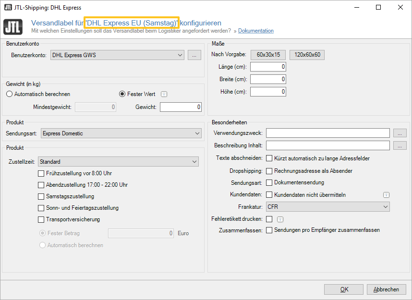Open the Sendungsart Express Domestic dropdown
Screen dimensions: 412x300
pos(121,133)
